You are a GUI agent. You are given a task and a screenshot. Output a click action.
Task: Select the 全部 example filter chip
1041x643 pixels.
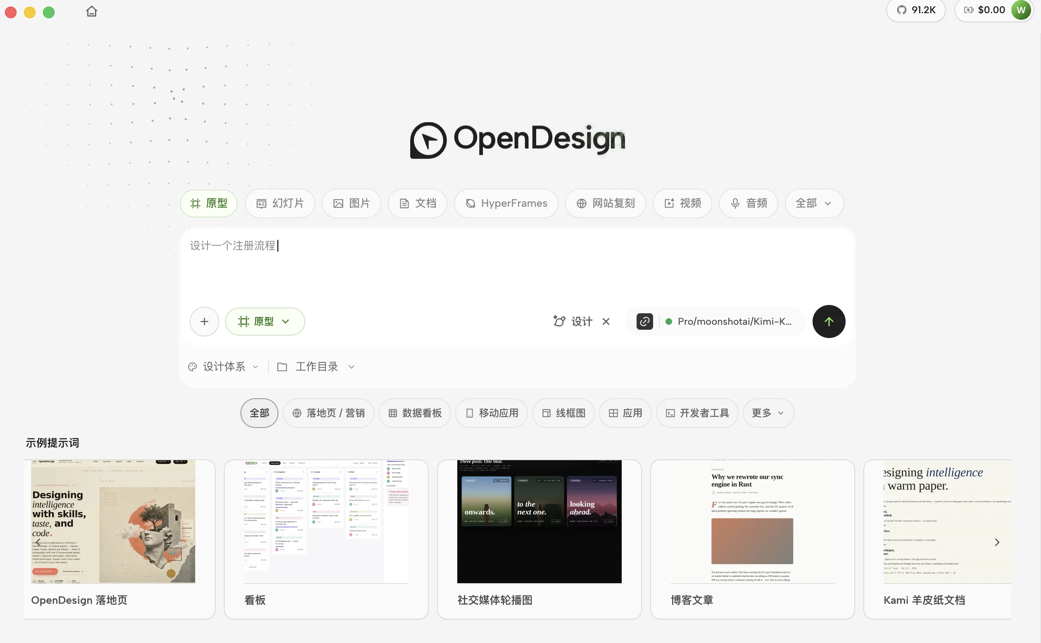(259, 413)
